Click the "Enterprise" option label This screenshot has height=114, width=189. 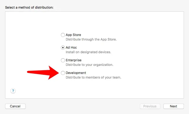pos(74,60)
